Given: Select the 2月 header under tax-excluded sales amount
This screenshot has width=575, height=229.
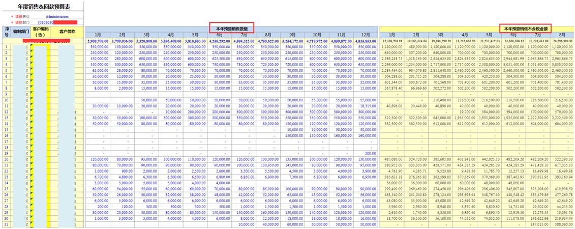Looking at the screenshot, I should click(x=416, y=35).
